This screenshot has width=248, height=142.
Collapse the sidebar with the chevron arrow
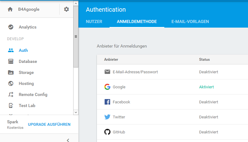[68, 140]
